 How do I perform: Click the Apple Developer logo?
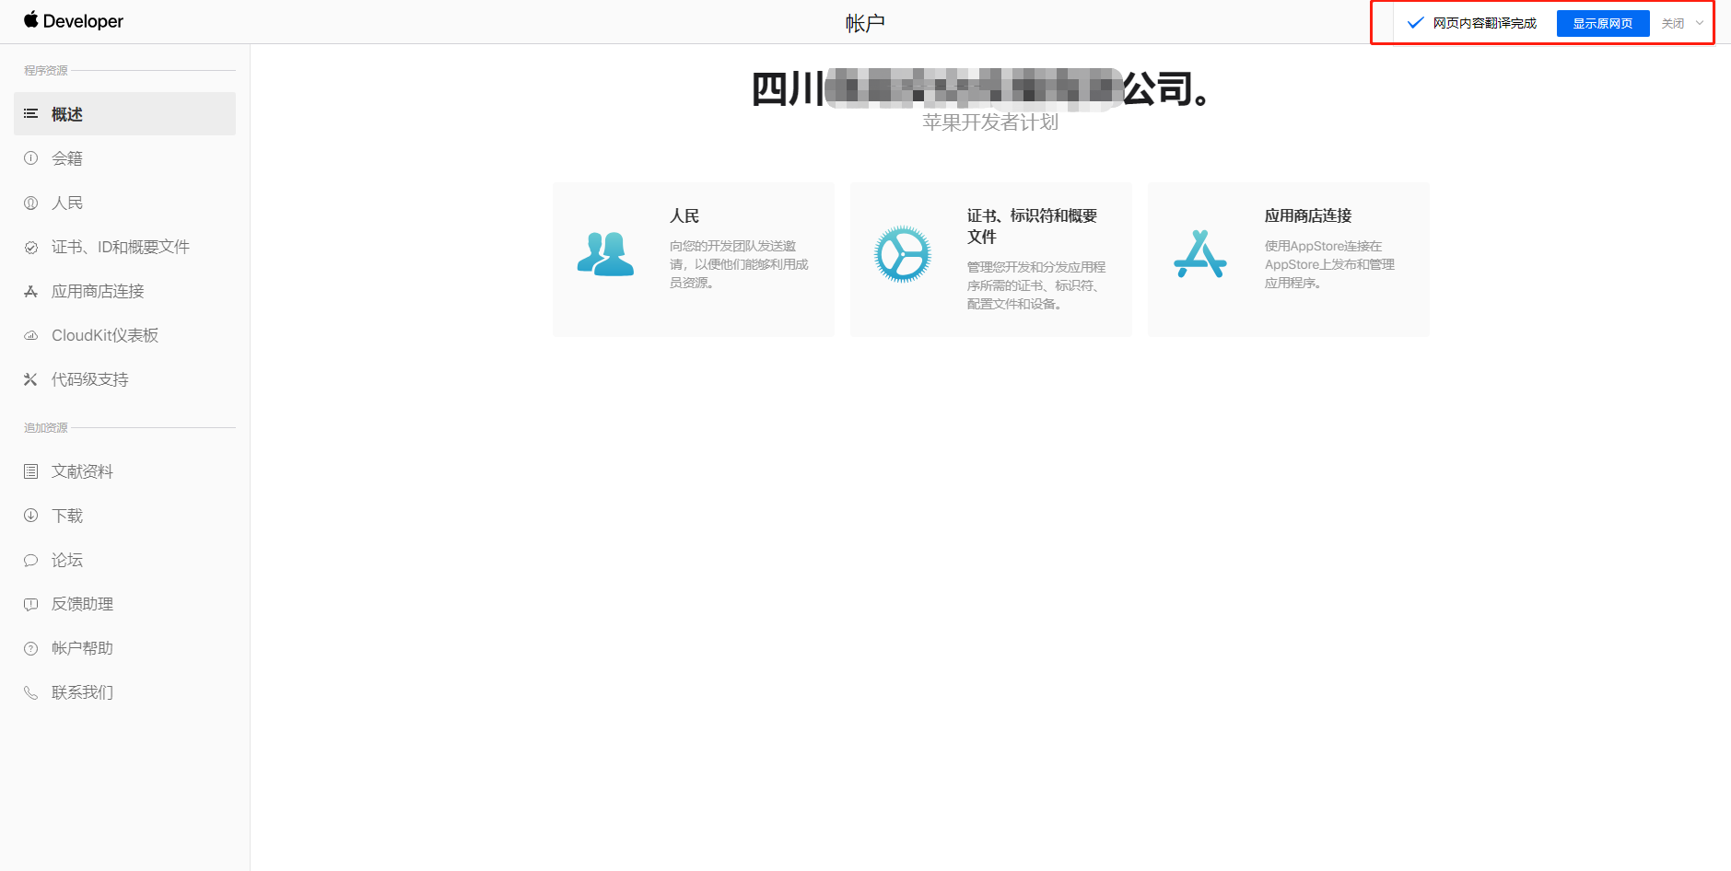(74, 20)
